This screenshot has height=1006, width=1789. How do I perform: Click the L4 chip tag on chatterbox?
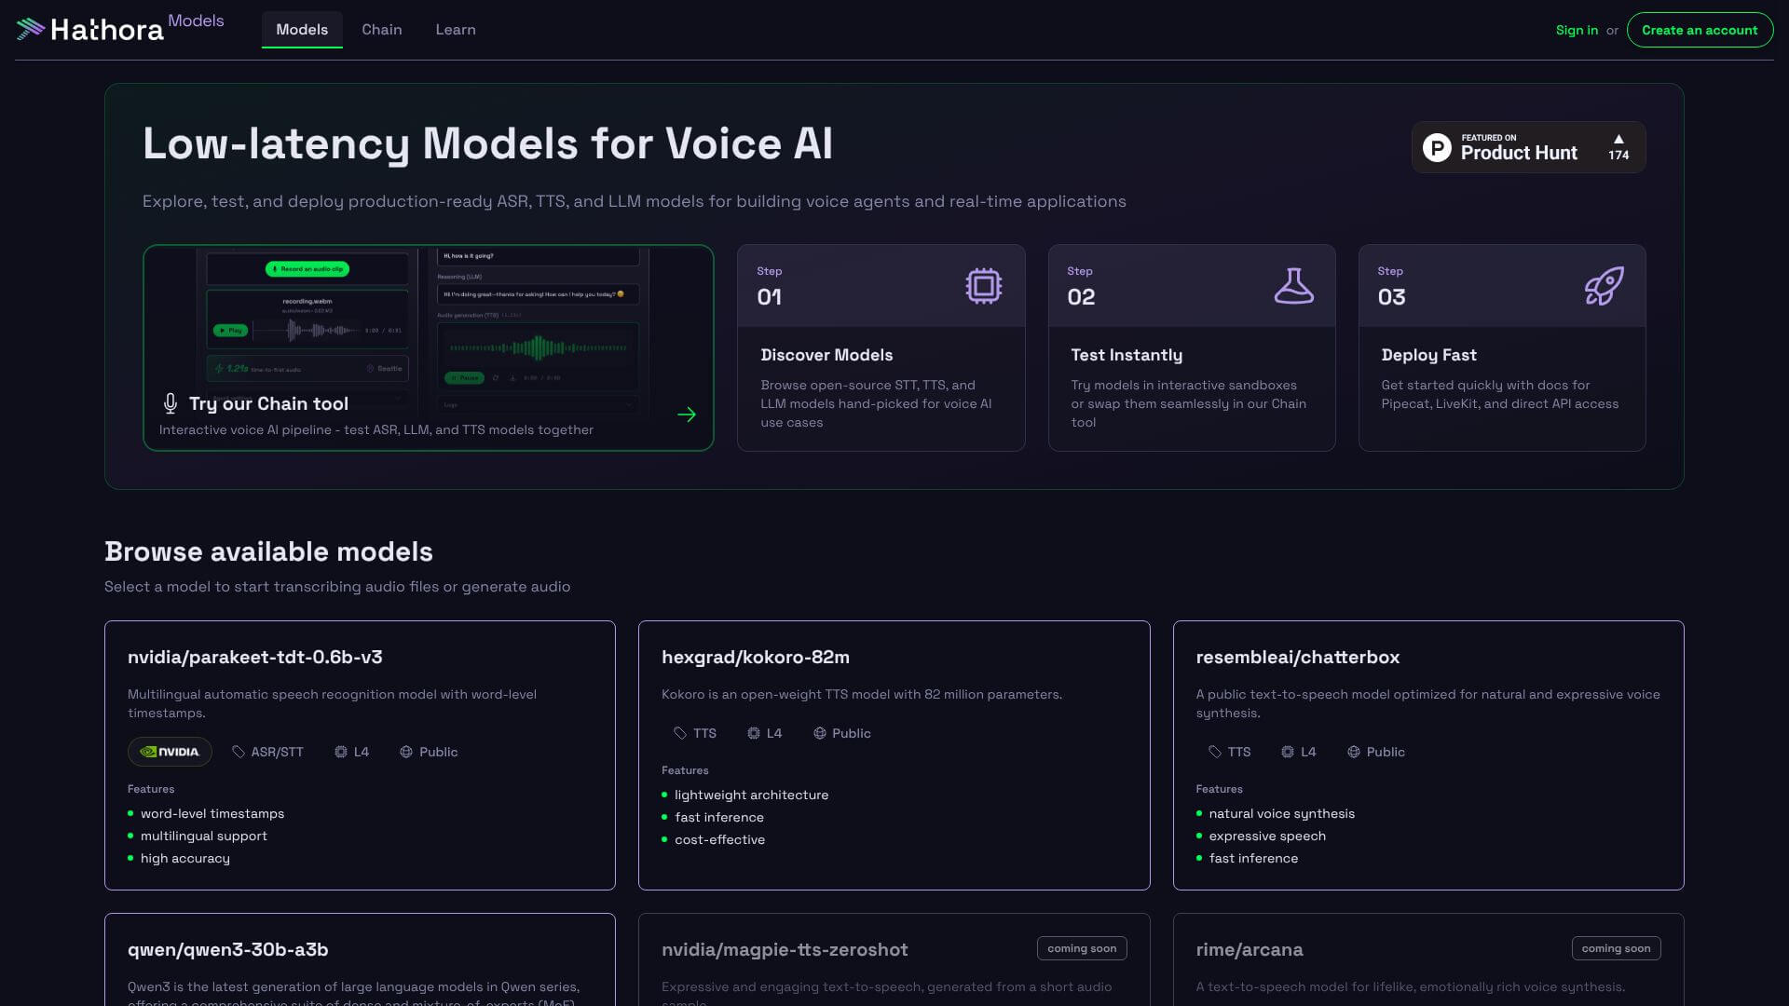point(1298,752)
